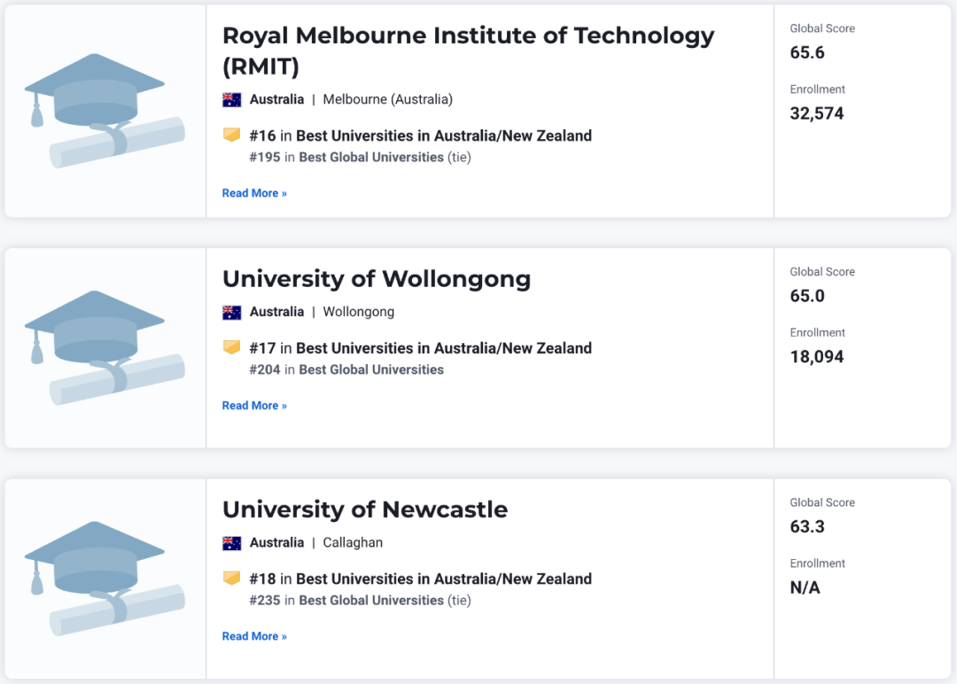Viewport: 957px width, 684px height.
Task: Click the yellow ranking badge beside #16
Action: [232, 135]
